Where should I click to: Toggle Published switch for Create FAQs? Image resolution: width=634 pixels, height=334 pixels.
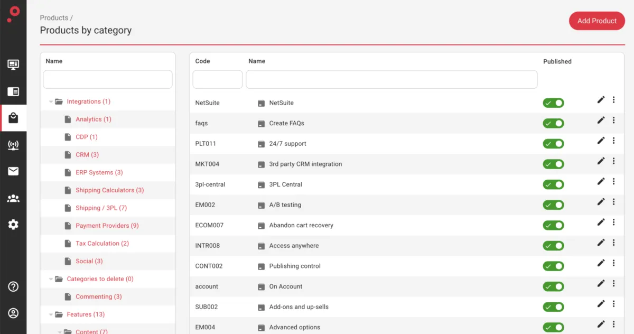tap(553, 123)
